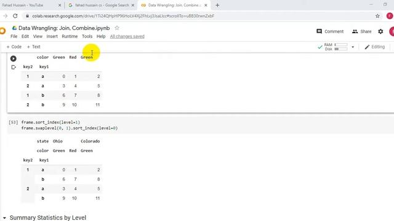Click the site security lock icon
The width and height of the screenshot is (394, 221).
click(x=27, y=16)
